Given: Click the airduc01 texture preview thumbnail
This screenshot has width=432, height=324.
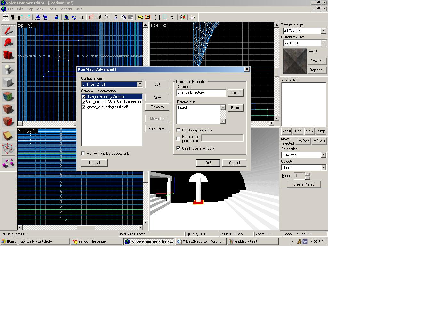Looking at the screenshot, I should pyautogui.click(x=295, y=61).
